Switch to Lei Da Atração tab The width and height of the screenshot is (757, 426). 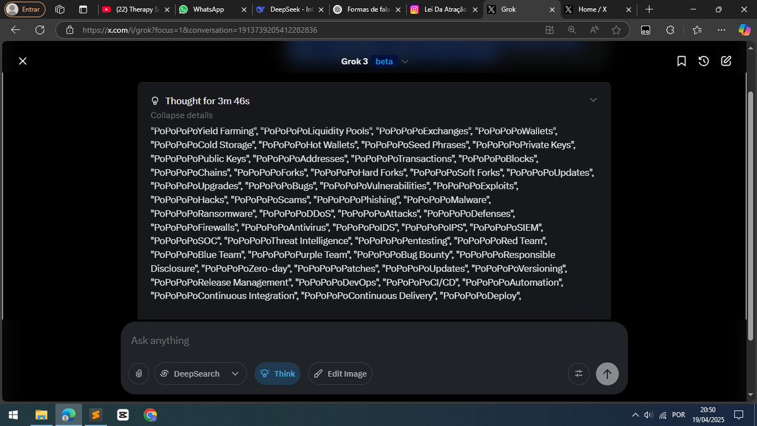443,9
